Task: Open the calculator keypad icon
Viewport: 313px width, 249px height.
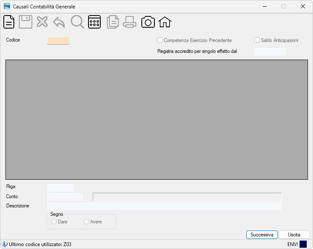Action: point(94,22)
